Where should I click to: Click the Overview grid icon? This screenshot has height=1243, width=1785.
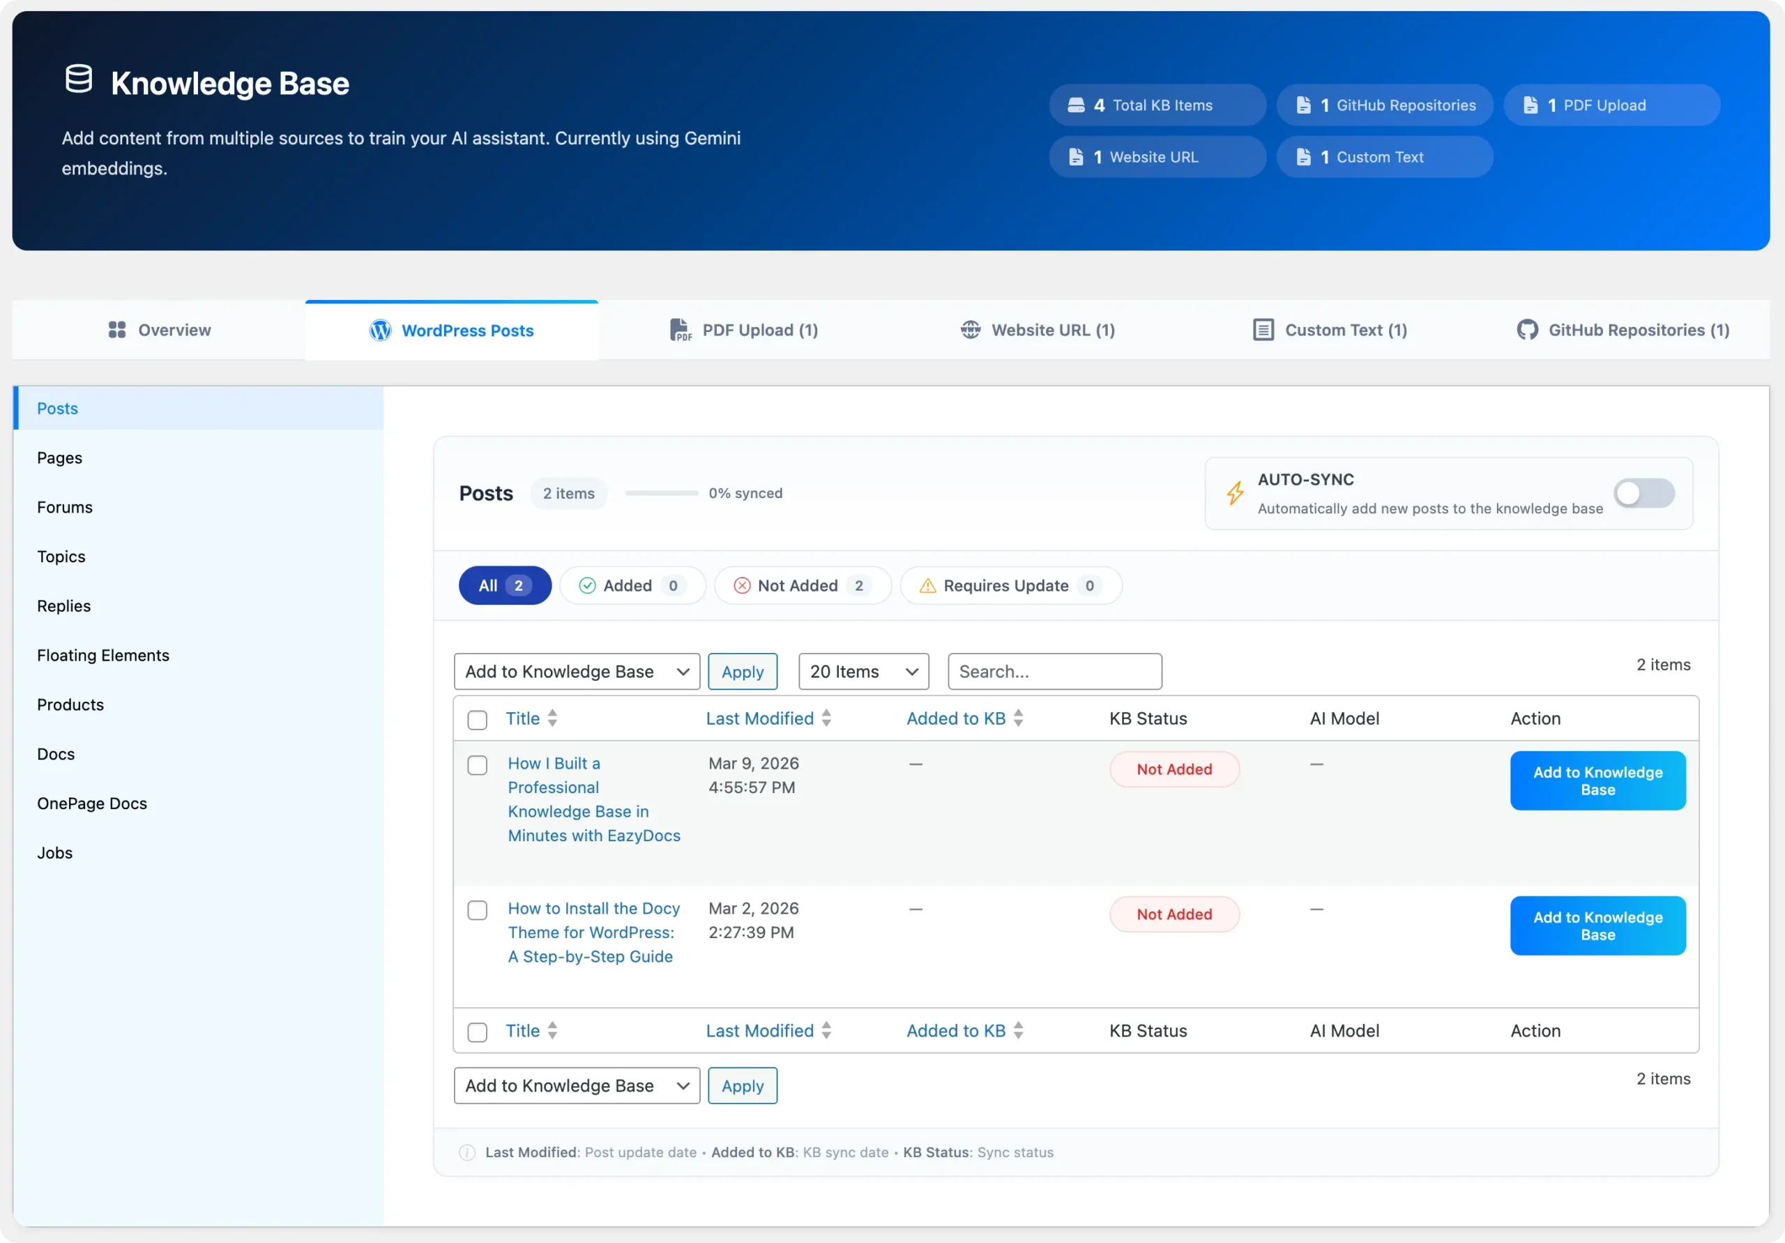tap(116, 330)
